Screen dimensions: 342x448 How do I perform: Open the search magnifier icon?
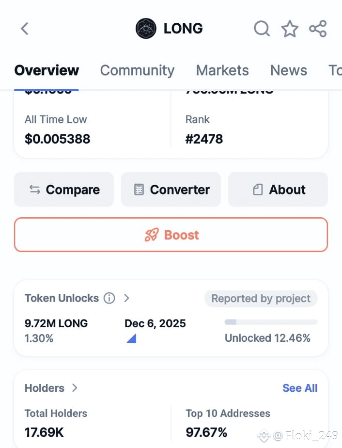(x=262, y=29)
